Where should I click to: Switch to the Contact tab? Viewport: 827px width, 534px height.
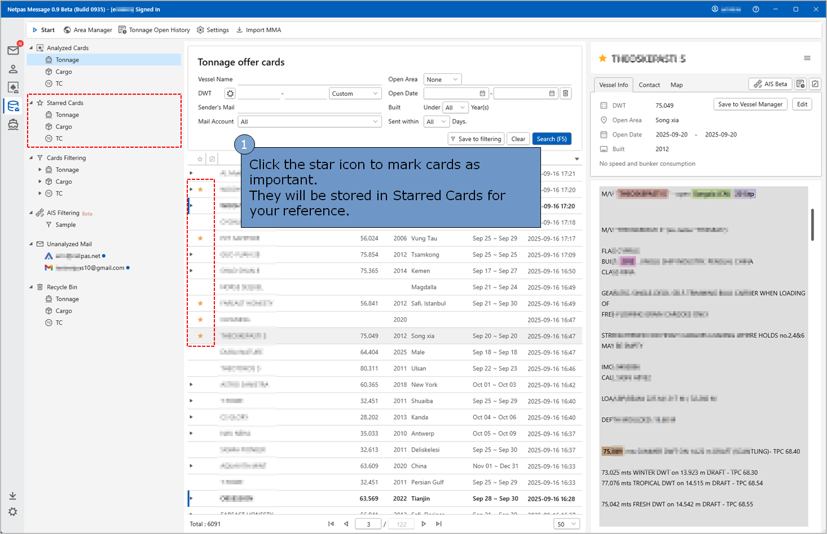(649, 85)
